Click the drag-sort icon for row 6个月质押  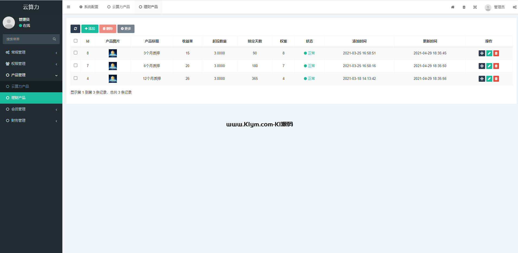(x=482, y=66)
